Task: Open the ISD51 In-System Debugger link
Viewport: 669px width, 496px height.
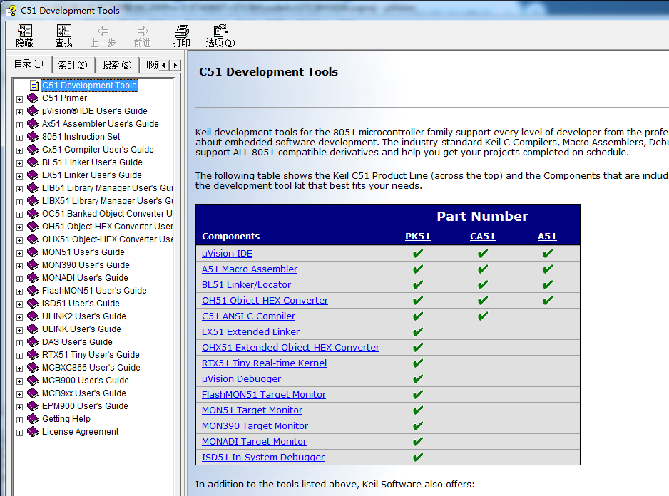Action: (263, 458)
